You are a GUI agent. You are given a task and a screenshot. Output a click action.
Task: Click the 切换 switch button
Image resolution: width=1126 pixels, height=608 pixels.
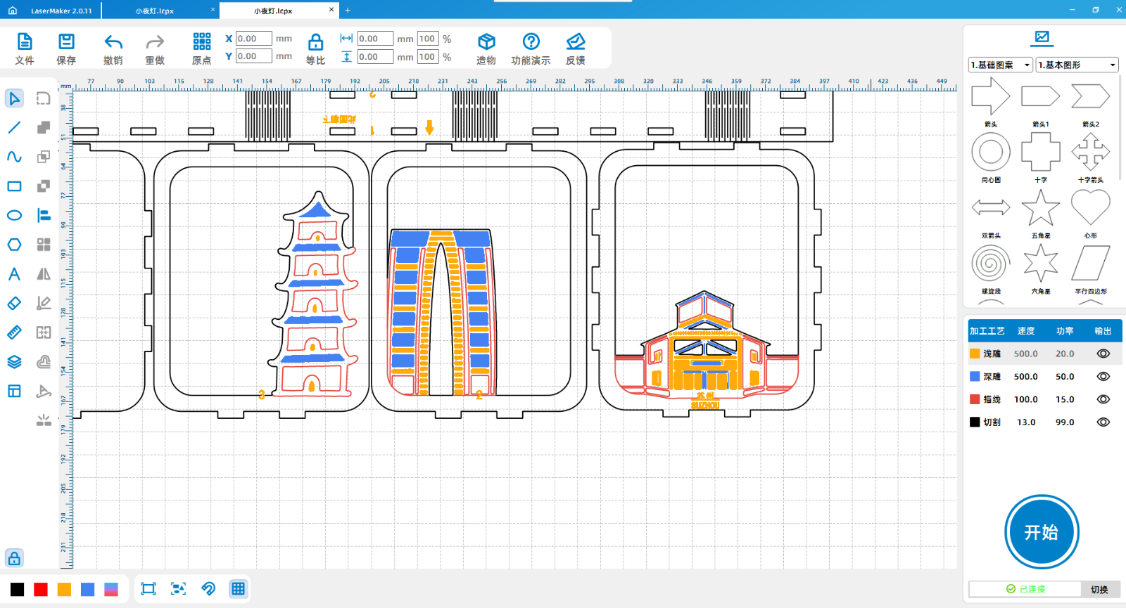pos(1099,590)
